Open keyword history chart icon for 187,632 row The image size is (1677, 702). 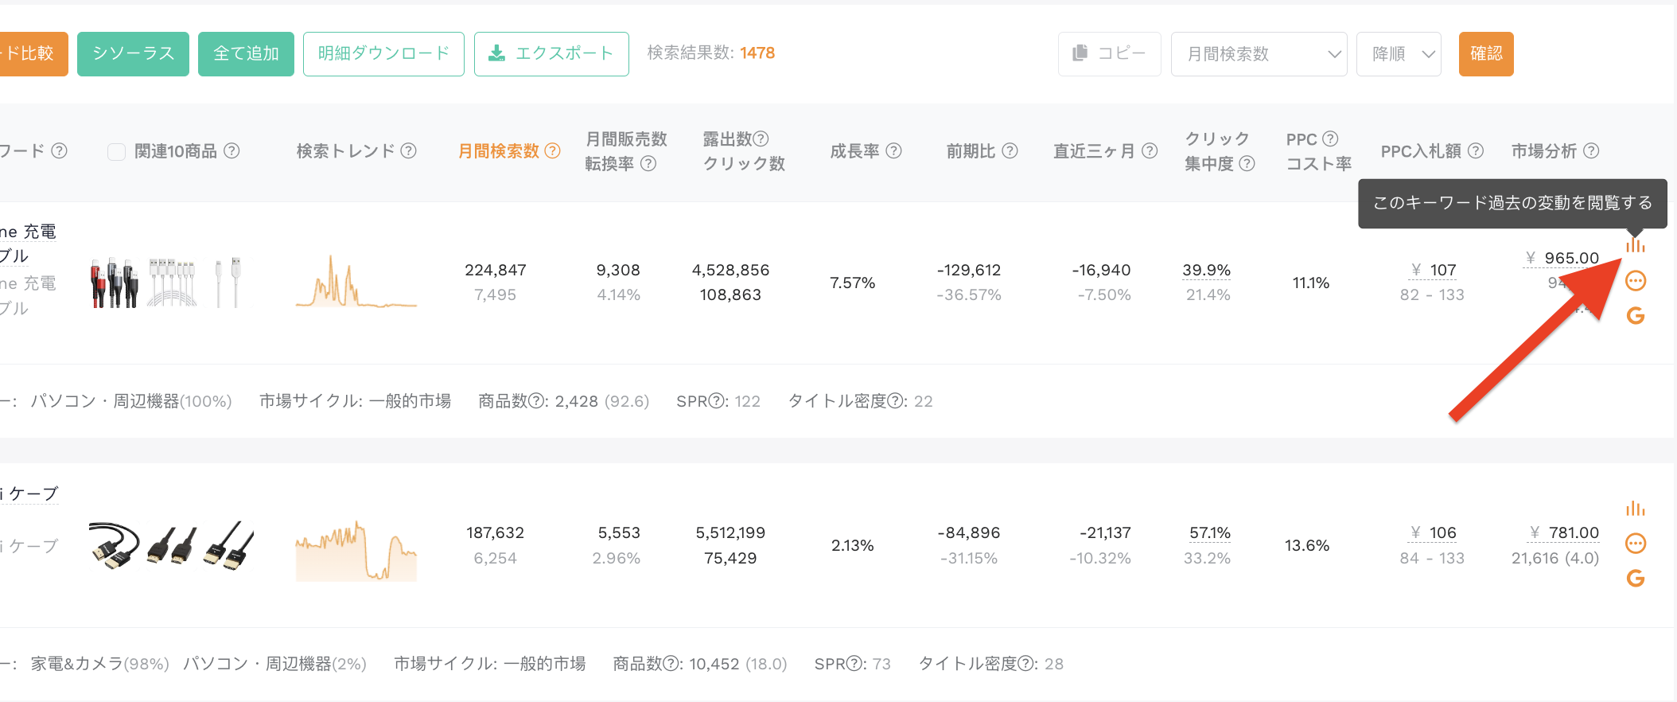[1635, 508]
